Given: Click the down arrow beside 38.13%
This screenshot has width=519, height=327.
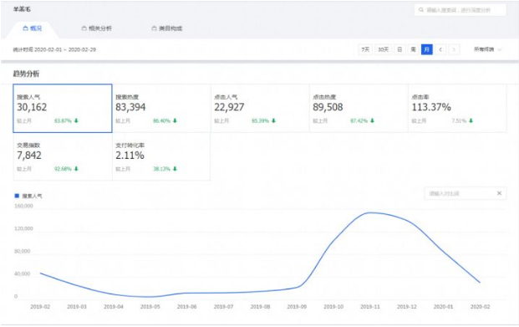Looking at the screenshot, I should click(175, 169).
